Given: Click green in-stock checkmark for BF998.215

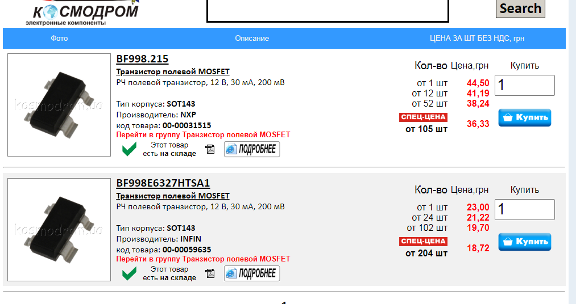Looking at the screenshot, I should tap(130, 149).
